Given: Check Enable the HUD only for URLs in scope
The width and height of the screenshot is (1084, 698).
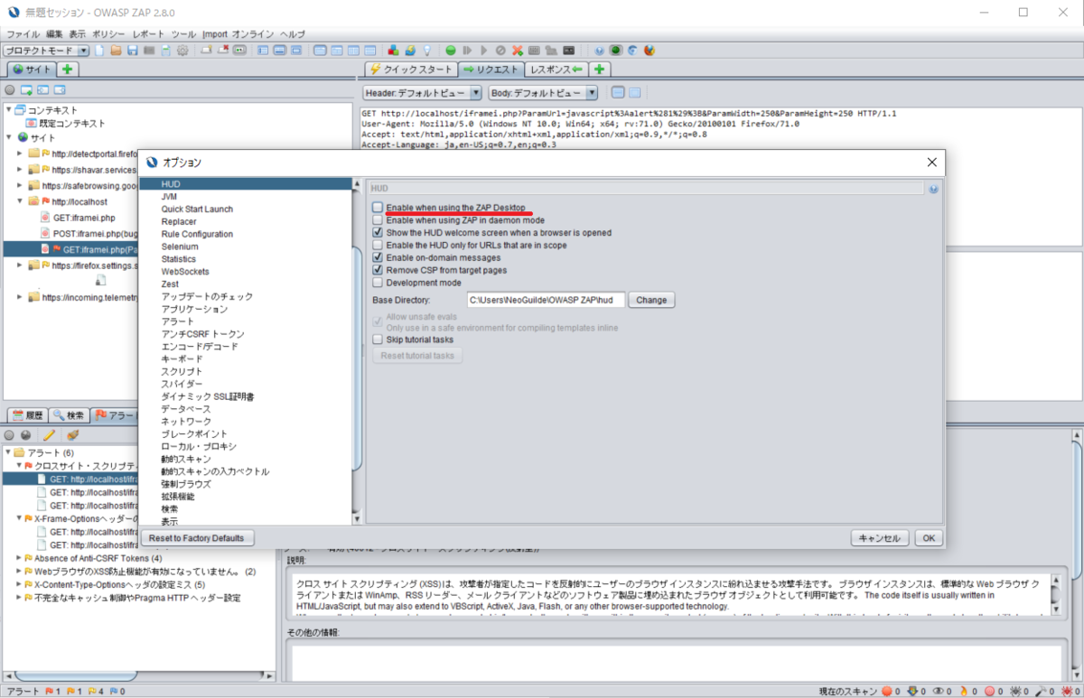Looking at the screenshot, I should (378, 246).
